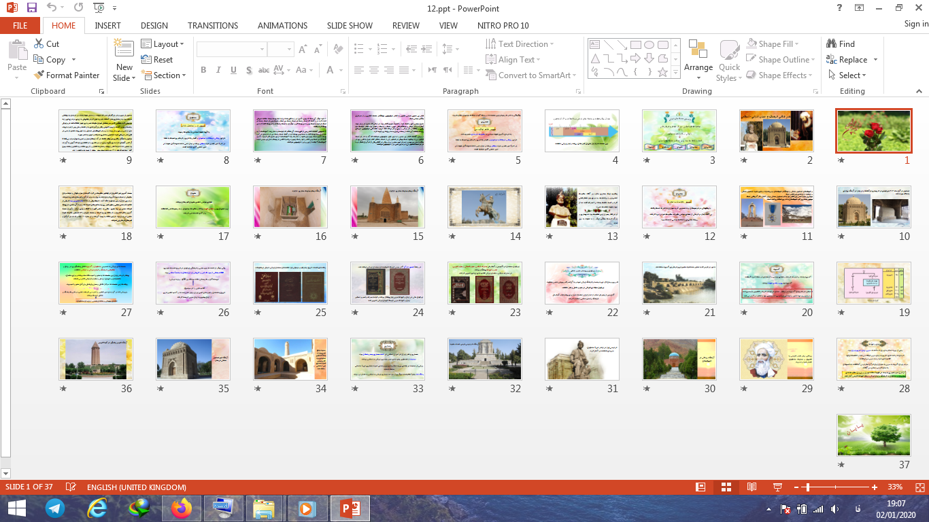
Task: Toggle fit slide to window button
Action: tap(919, 487)
